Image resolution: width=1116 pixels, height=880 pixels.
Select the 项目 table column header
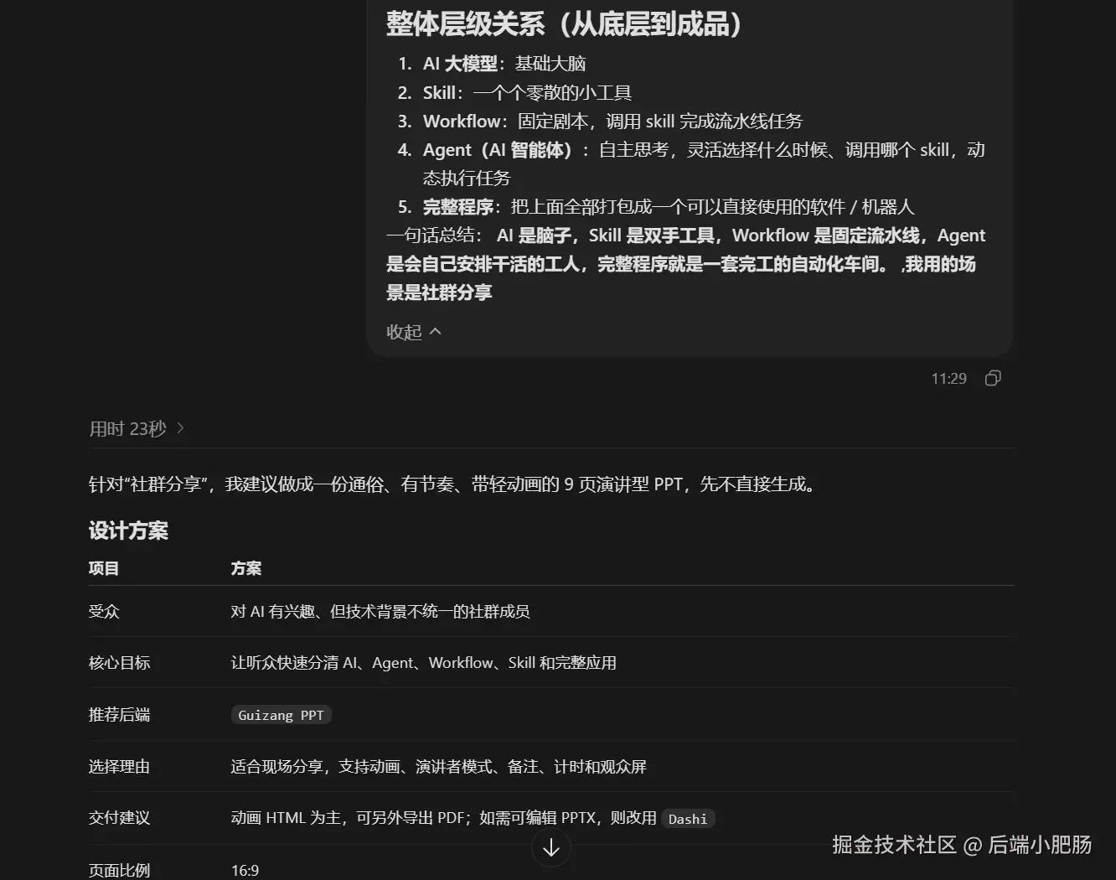(x=104, y=568)
